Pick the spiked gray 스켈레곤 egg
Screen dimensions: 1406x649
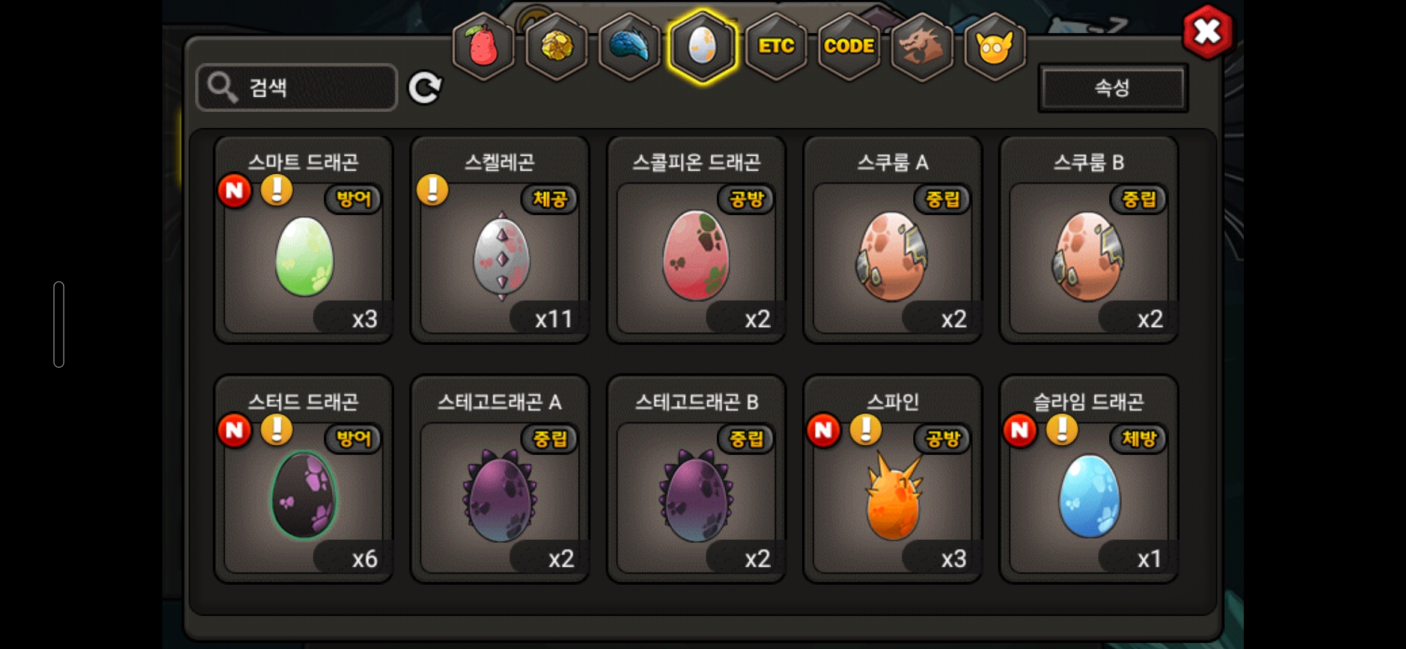[501, 240]
